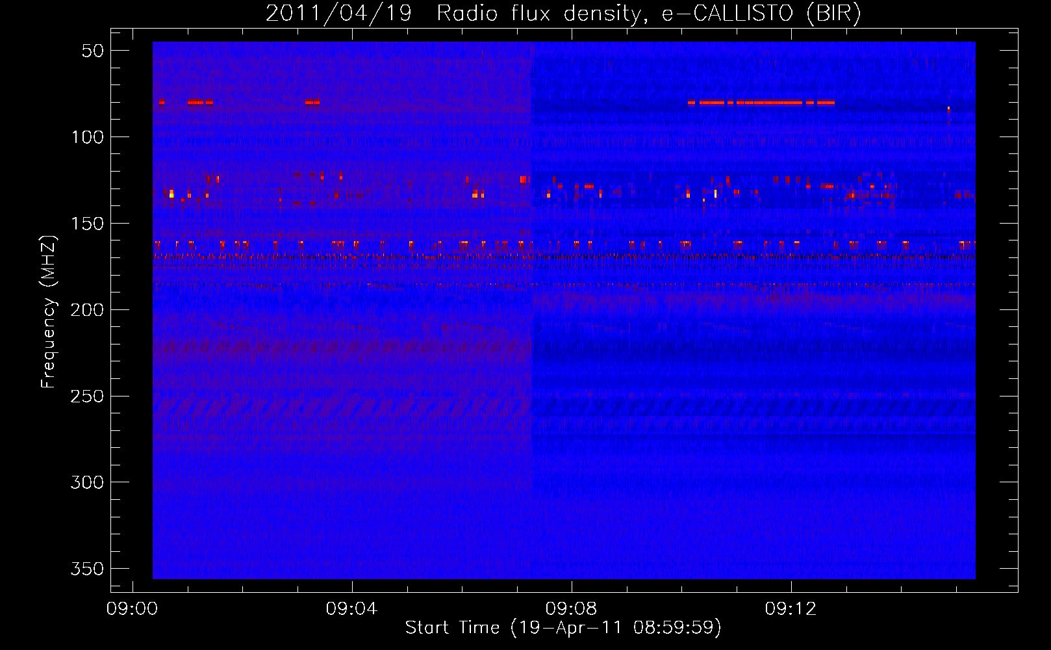The height and width of the screenshot is (650, 1051).
Task: Click the '09:00' time tick label
Action: pos(133,609)
